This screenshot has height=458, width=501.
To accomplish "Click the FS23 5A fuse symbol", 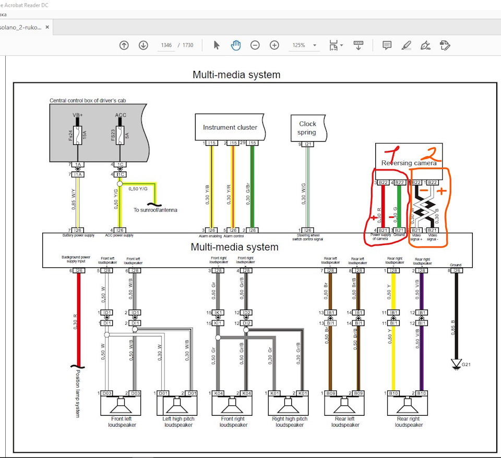I will [x=120, y=135].
